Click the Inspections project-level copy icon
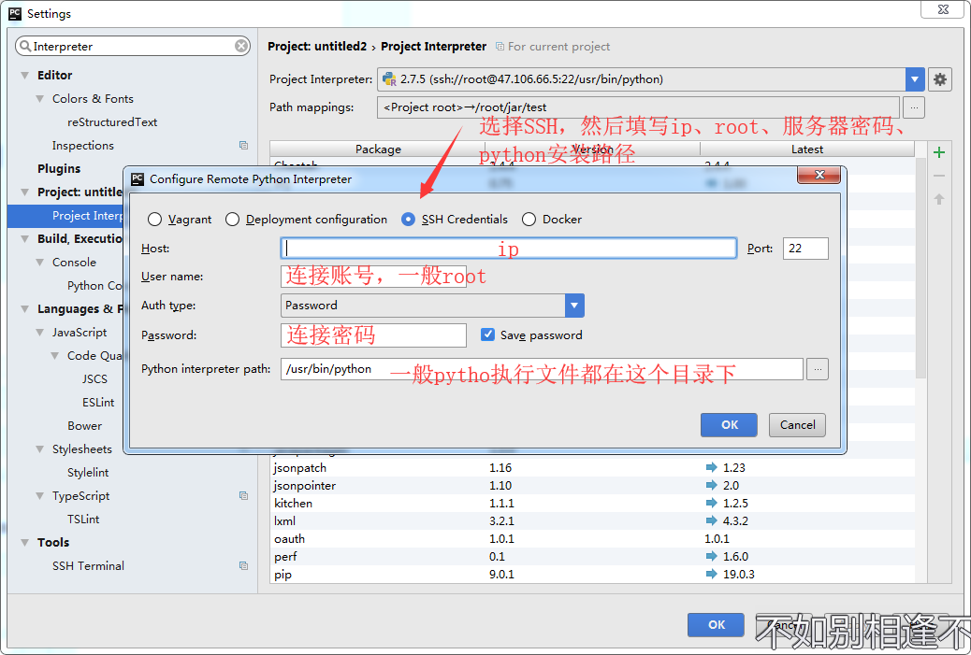This screenshot has height=655, width=971. point(243,146)
